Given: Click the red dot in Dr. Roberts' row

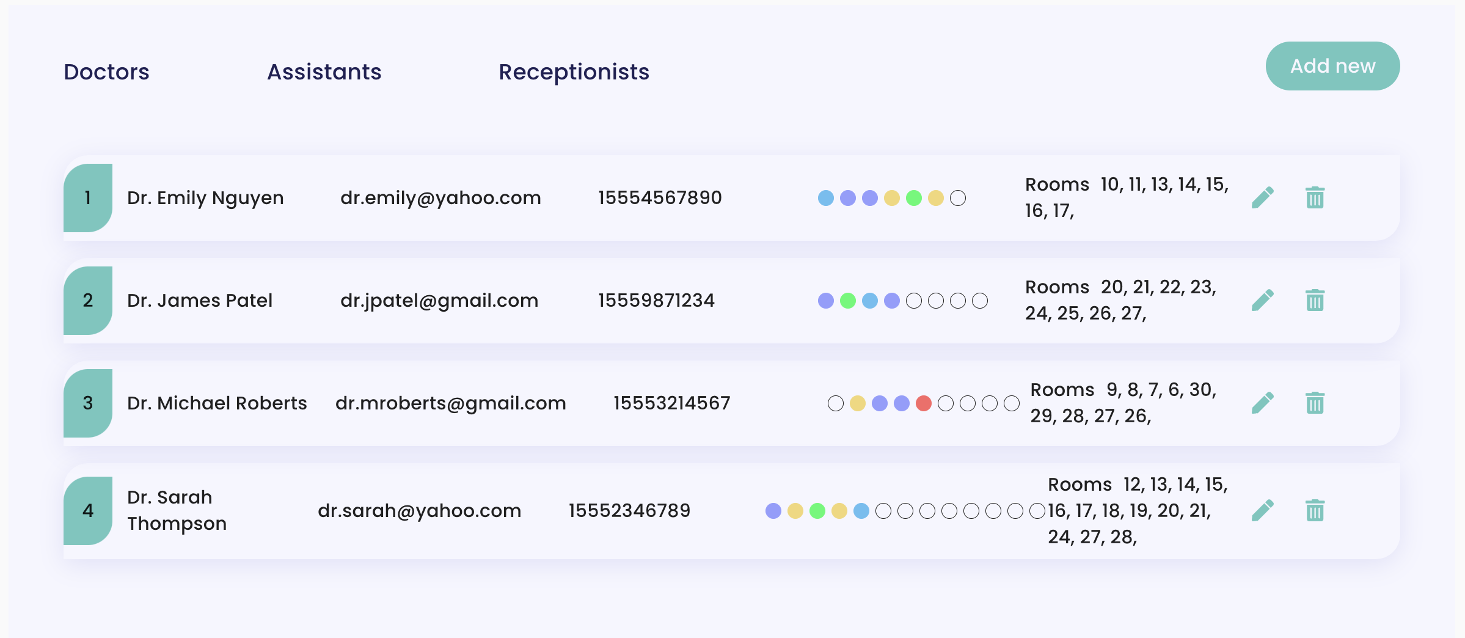Looking at the screenshot, I should (924, 403).
